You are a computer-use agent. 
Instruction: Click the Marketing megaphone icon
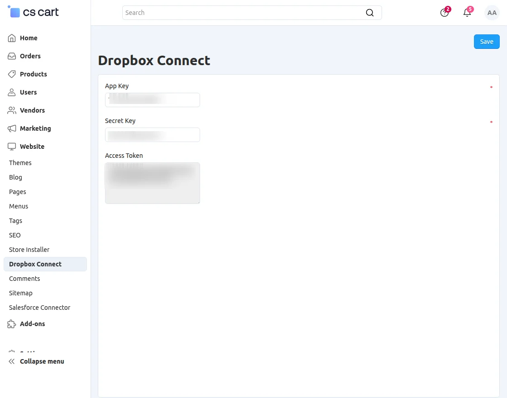pos(12,128)
